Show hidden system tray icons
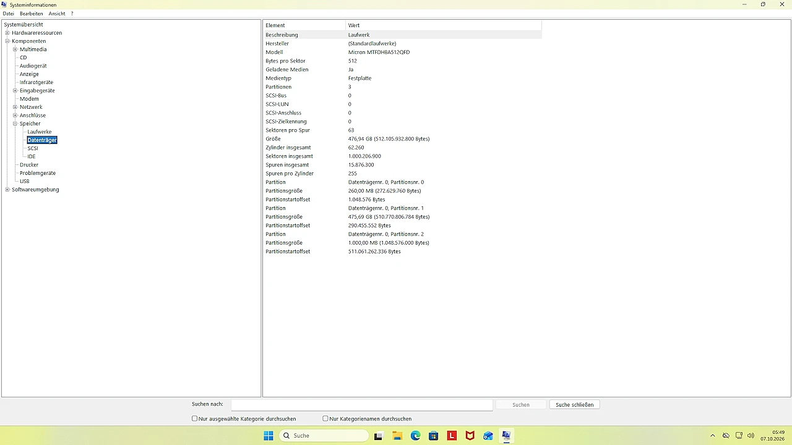The image size is (792, 445). (713, 436)
